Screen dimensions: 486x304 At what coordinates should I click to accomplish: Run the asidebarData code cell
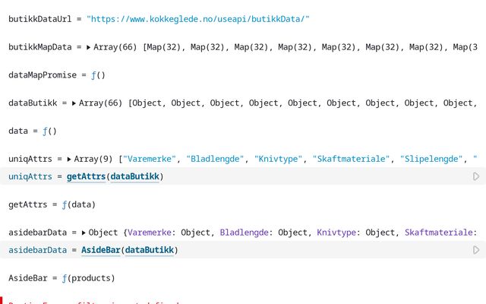coord(476,250)
